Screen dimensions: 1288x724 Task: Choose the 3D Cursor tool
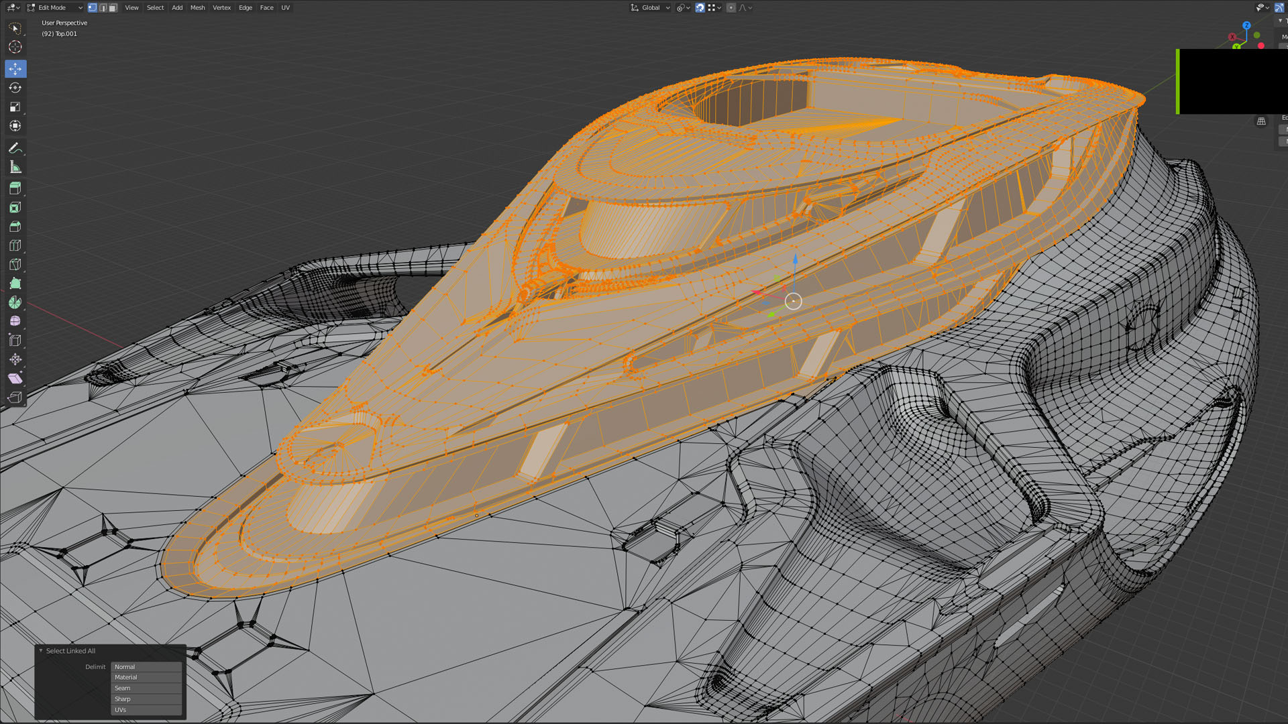coord(15,47)
